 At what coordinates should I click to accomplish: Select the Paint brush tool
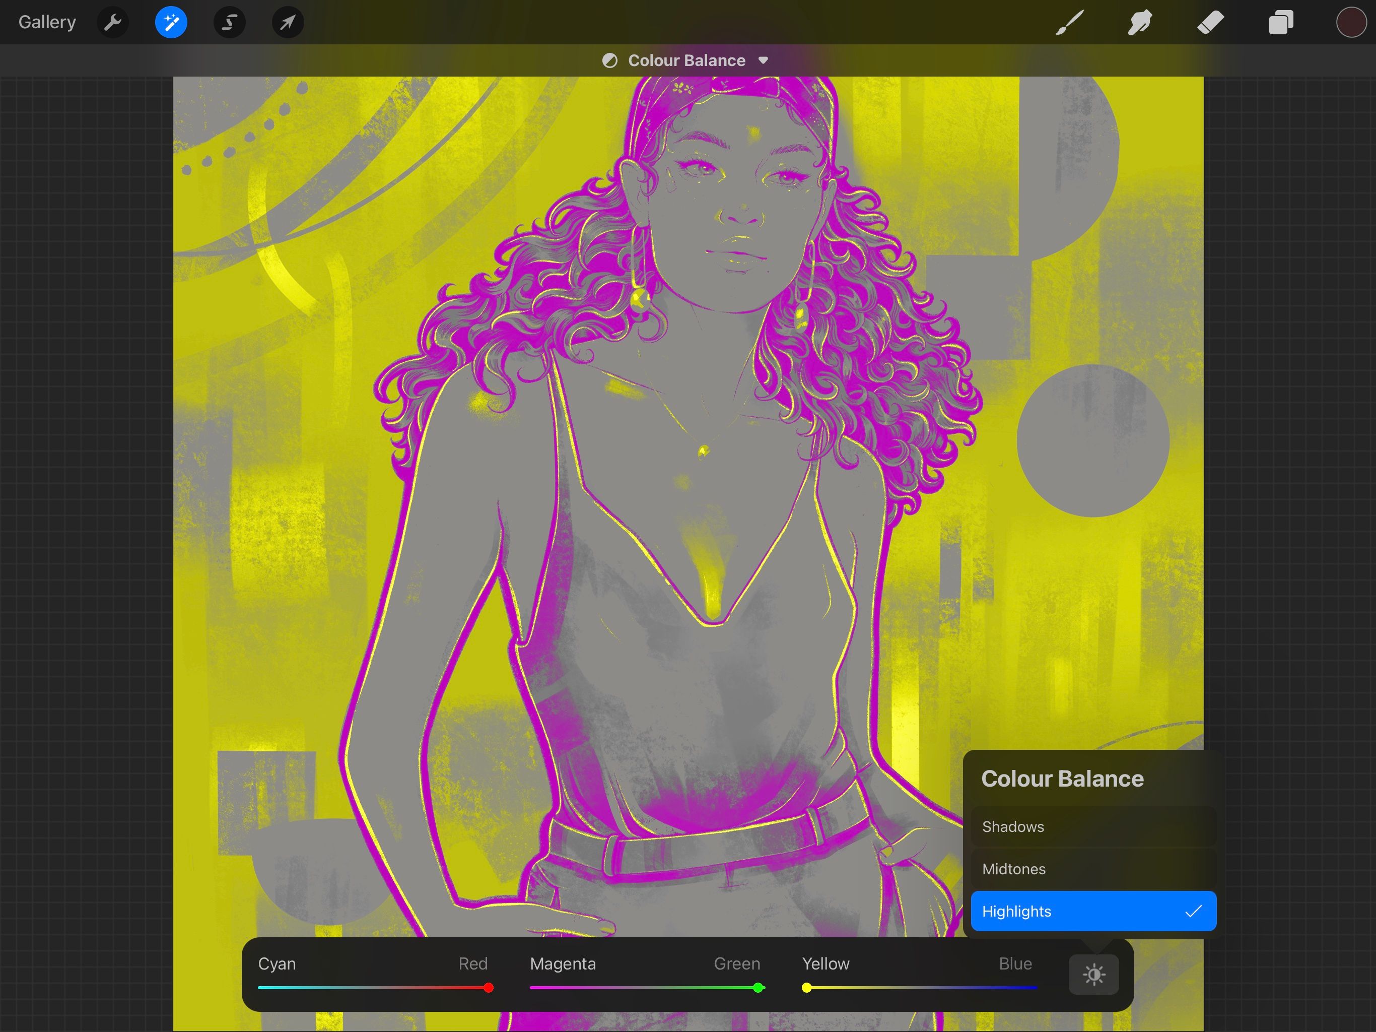[x=1068, y=22]
